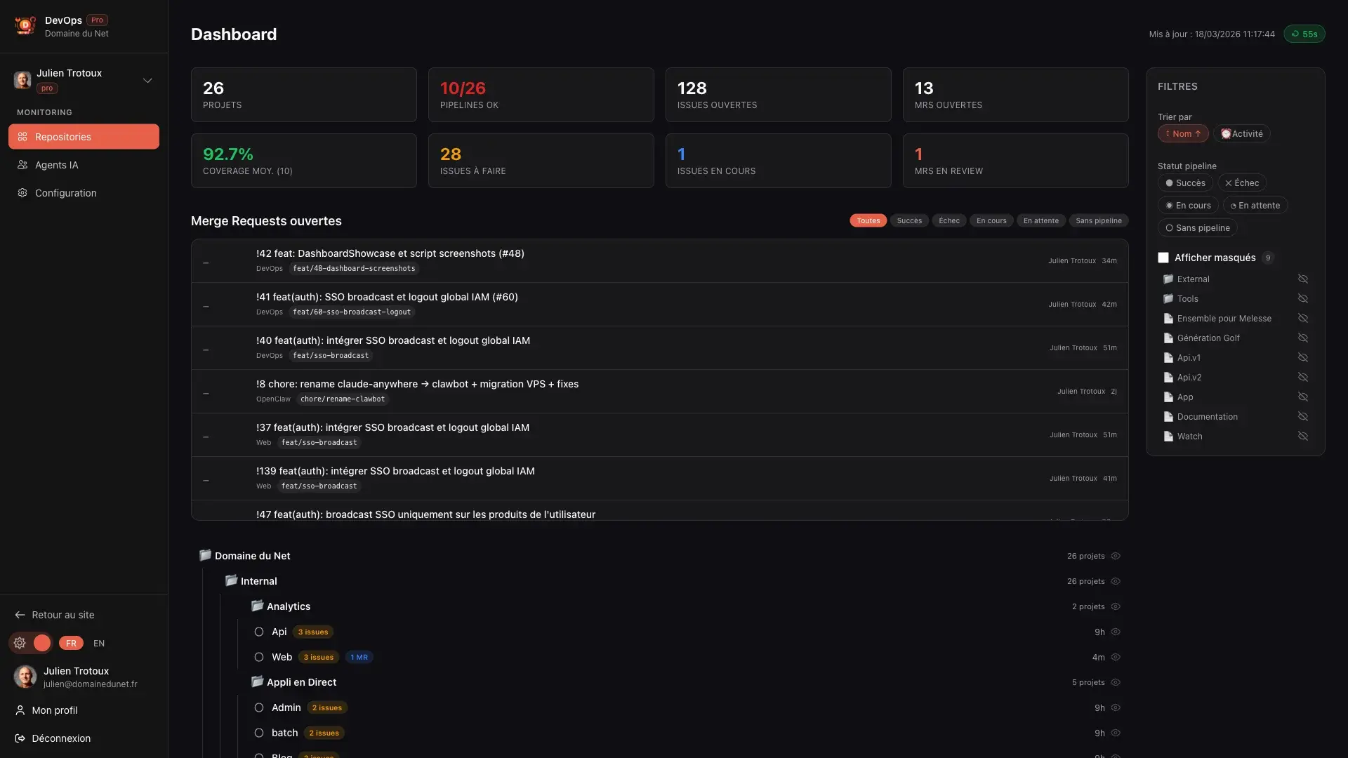The image size is (1348, 758).
Task: Filter pipelines by Succès status
Action: click(x=1186, y=182)
